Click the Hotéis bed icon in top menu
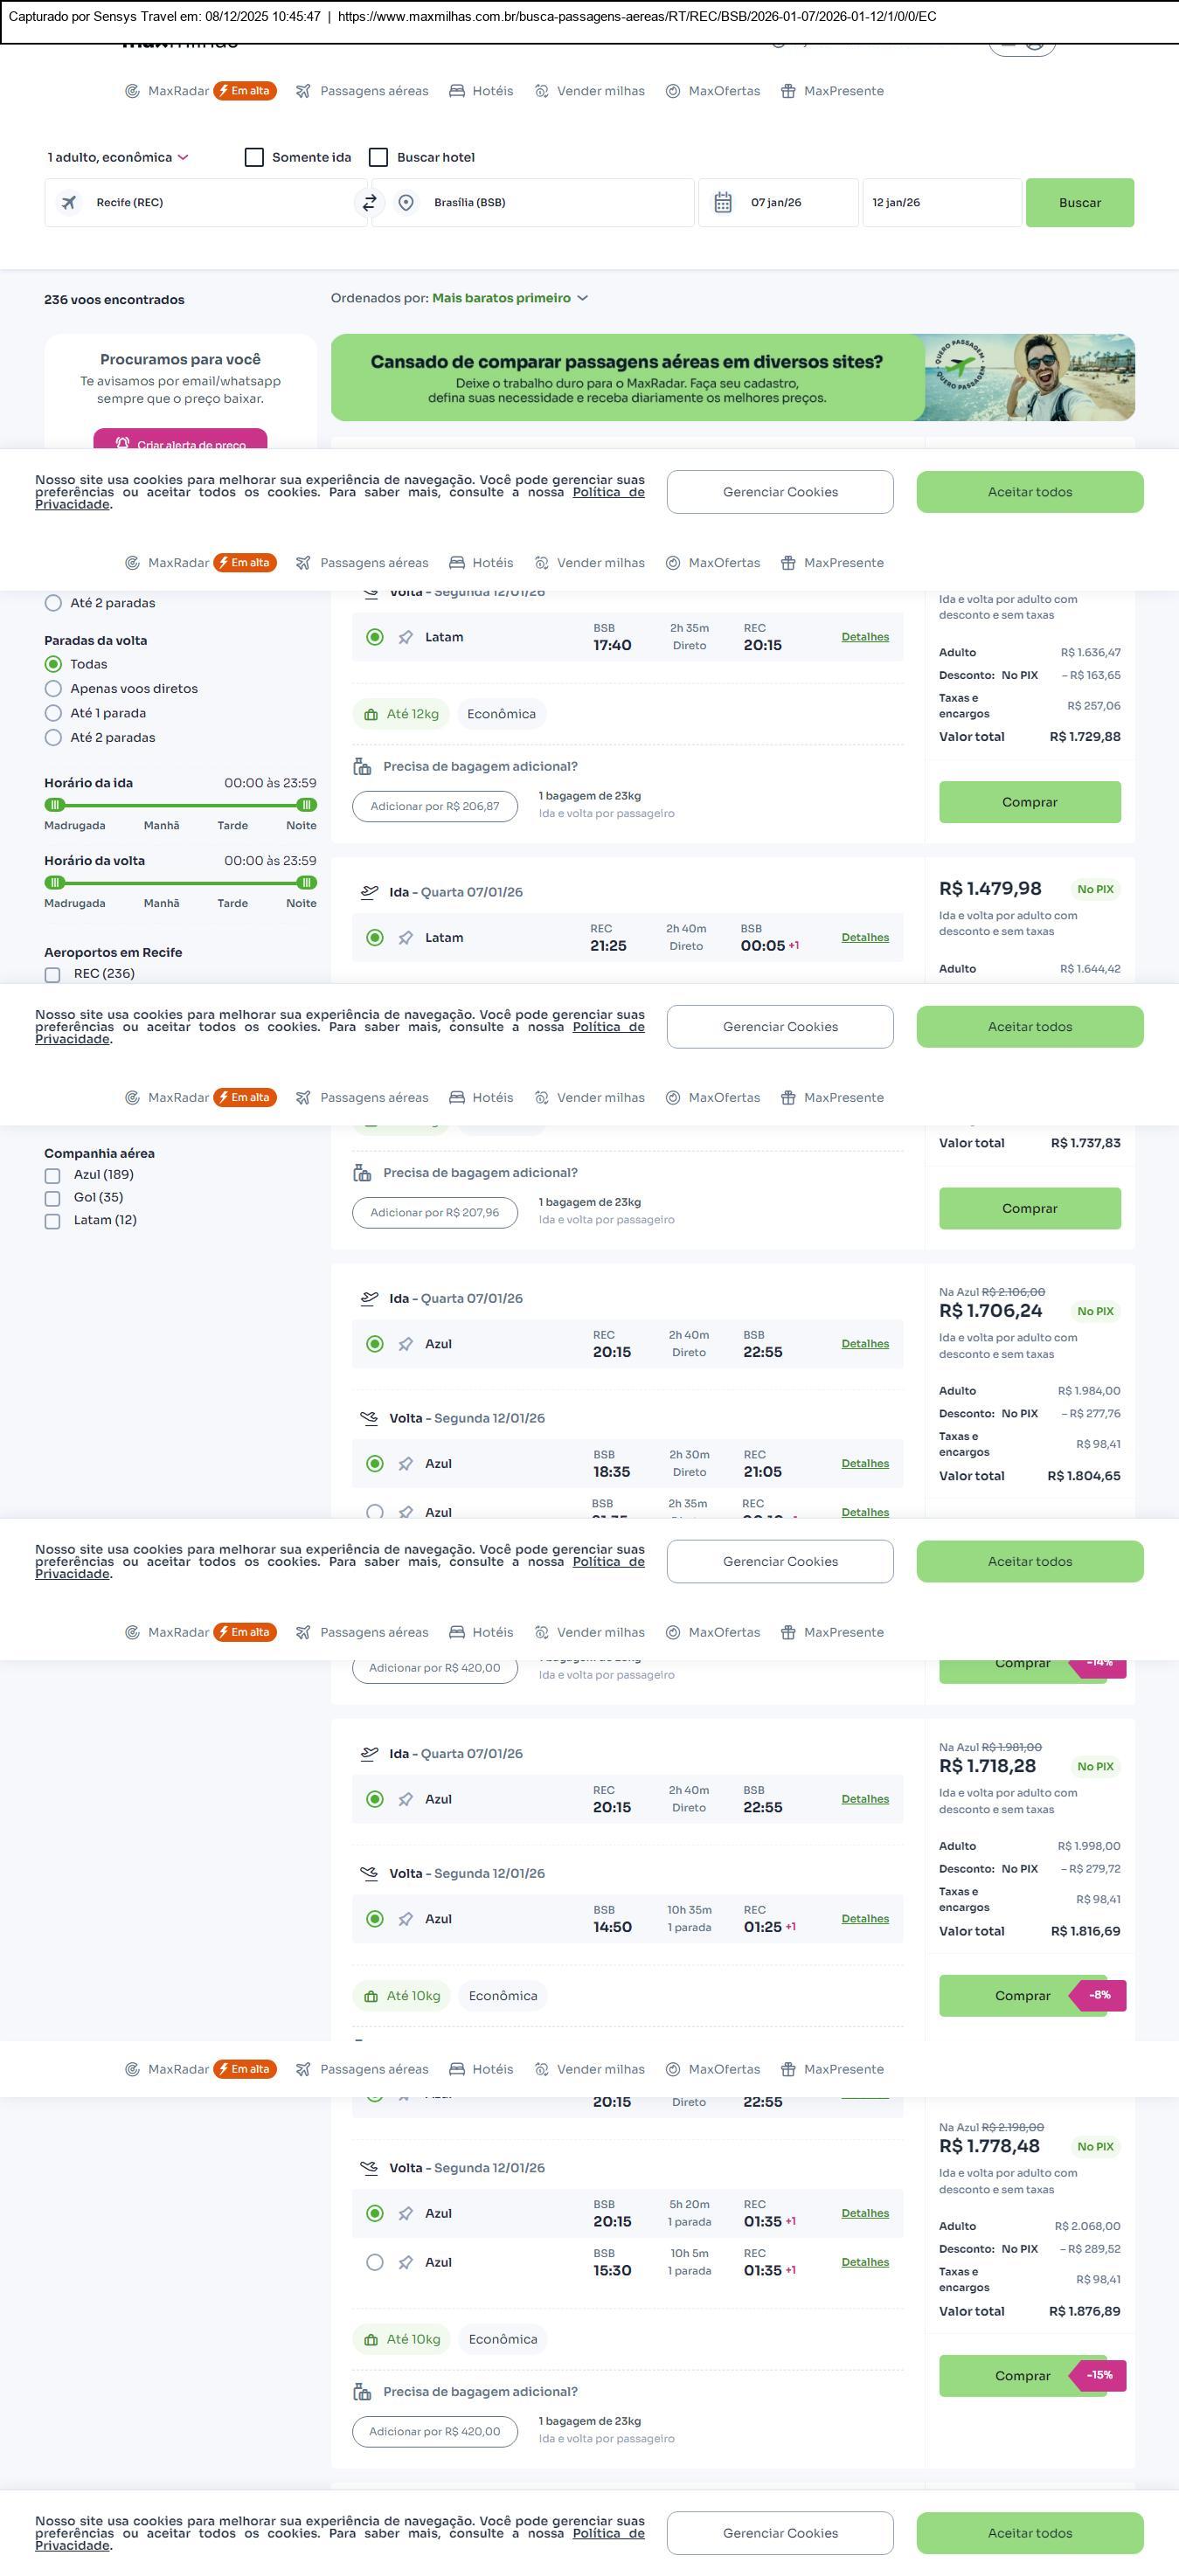Image resolution: width=1179 pixels, height=2576 pixels. pyautogui.click(x=457, y=91)
